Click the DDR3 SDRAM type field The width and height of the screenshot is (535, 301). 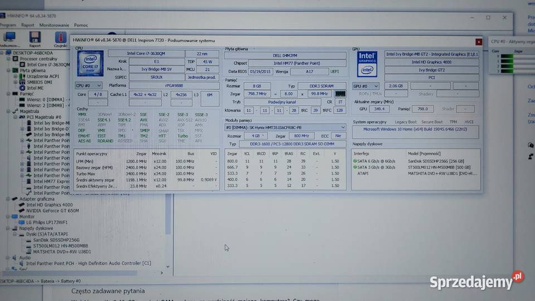pos(322,86)
